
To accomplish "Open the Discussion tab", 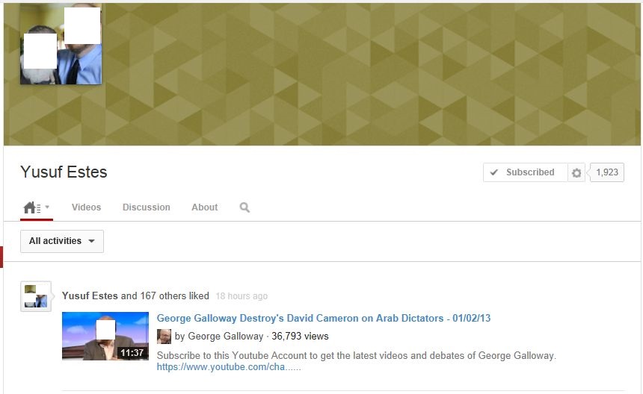I will point(147,207).
